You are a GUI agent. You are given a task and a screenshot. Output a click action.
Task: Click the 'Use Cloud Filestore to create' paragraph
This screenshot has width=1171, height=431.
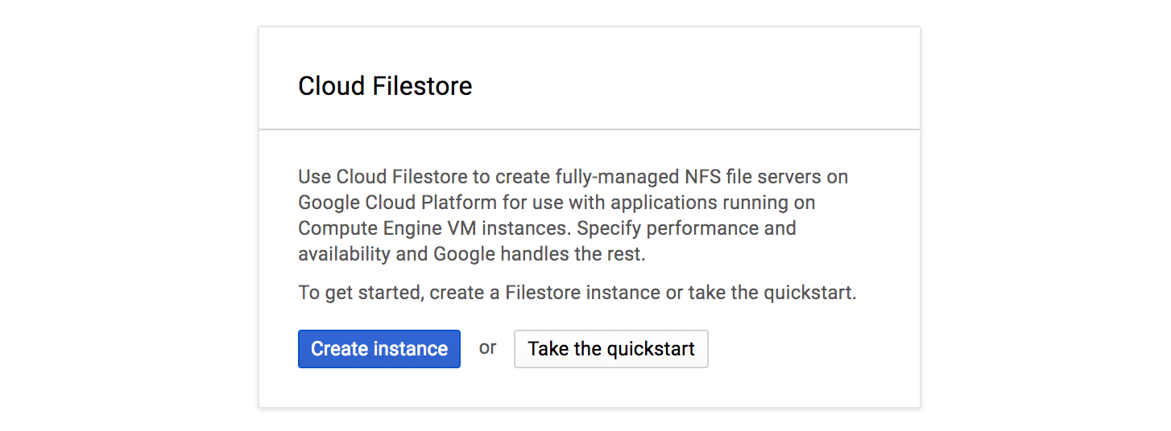pos(573,215)
